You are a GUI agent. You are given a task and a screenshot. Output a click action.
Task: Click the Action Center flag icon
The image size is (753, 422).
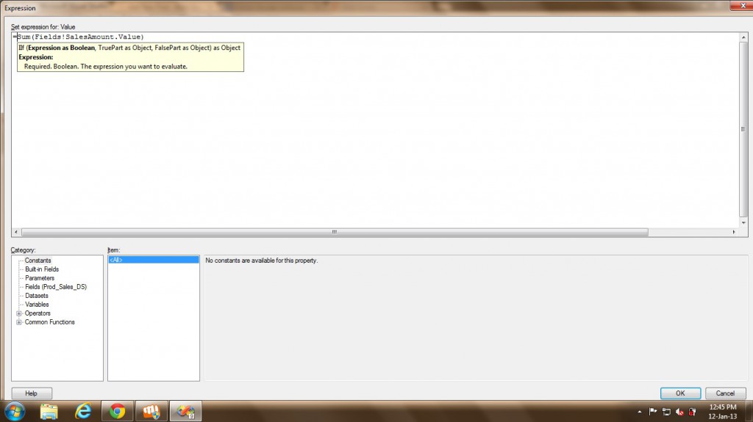tap(652, 411)
